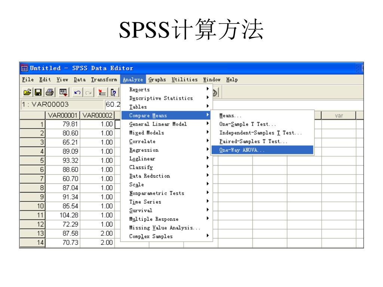Click the Undo arrow icon
The width and height of the screenshot is (383, 287).
[x=77, y=93]
